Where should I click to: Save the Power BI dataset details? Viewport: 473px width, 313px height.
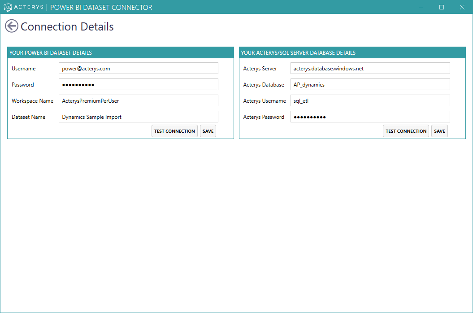pos(208,131)
